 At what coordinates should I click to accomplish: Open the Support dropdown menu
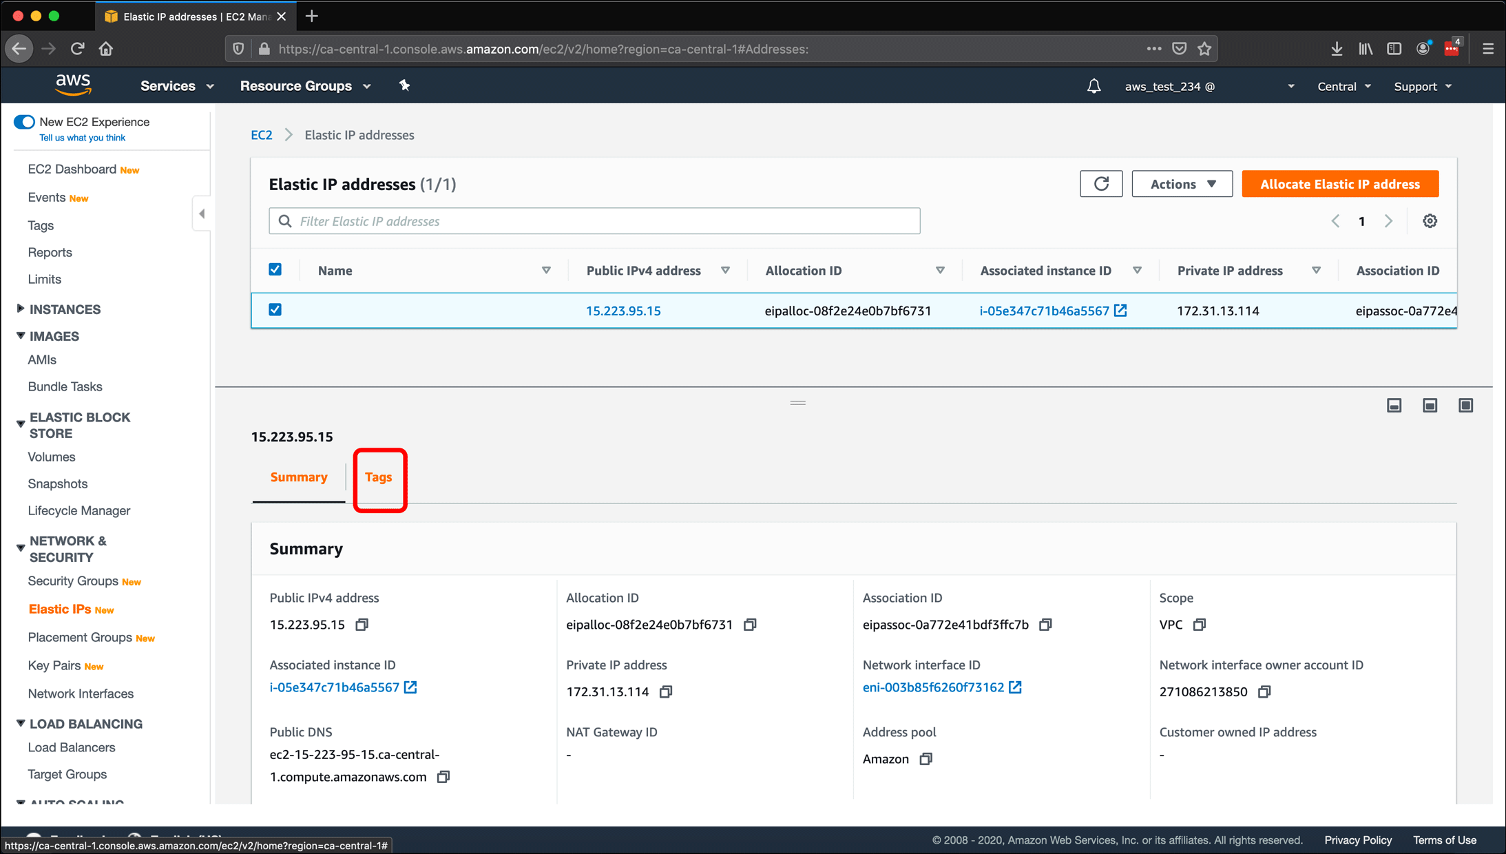pos(1423,86)
